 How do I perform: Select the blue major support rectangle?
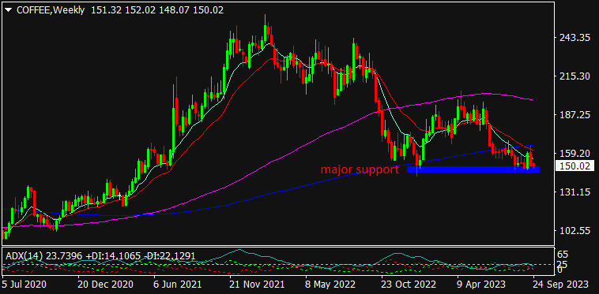point(473,169)
